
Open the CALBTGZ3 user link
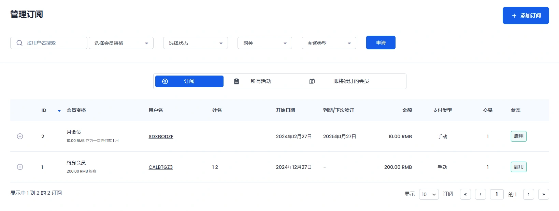click(161, 167)
